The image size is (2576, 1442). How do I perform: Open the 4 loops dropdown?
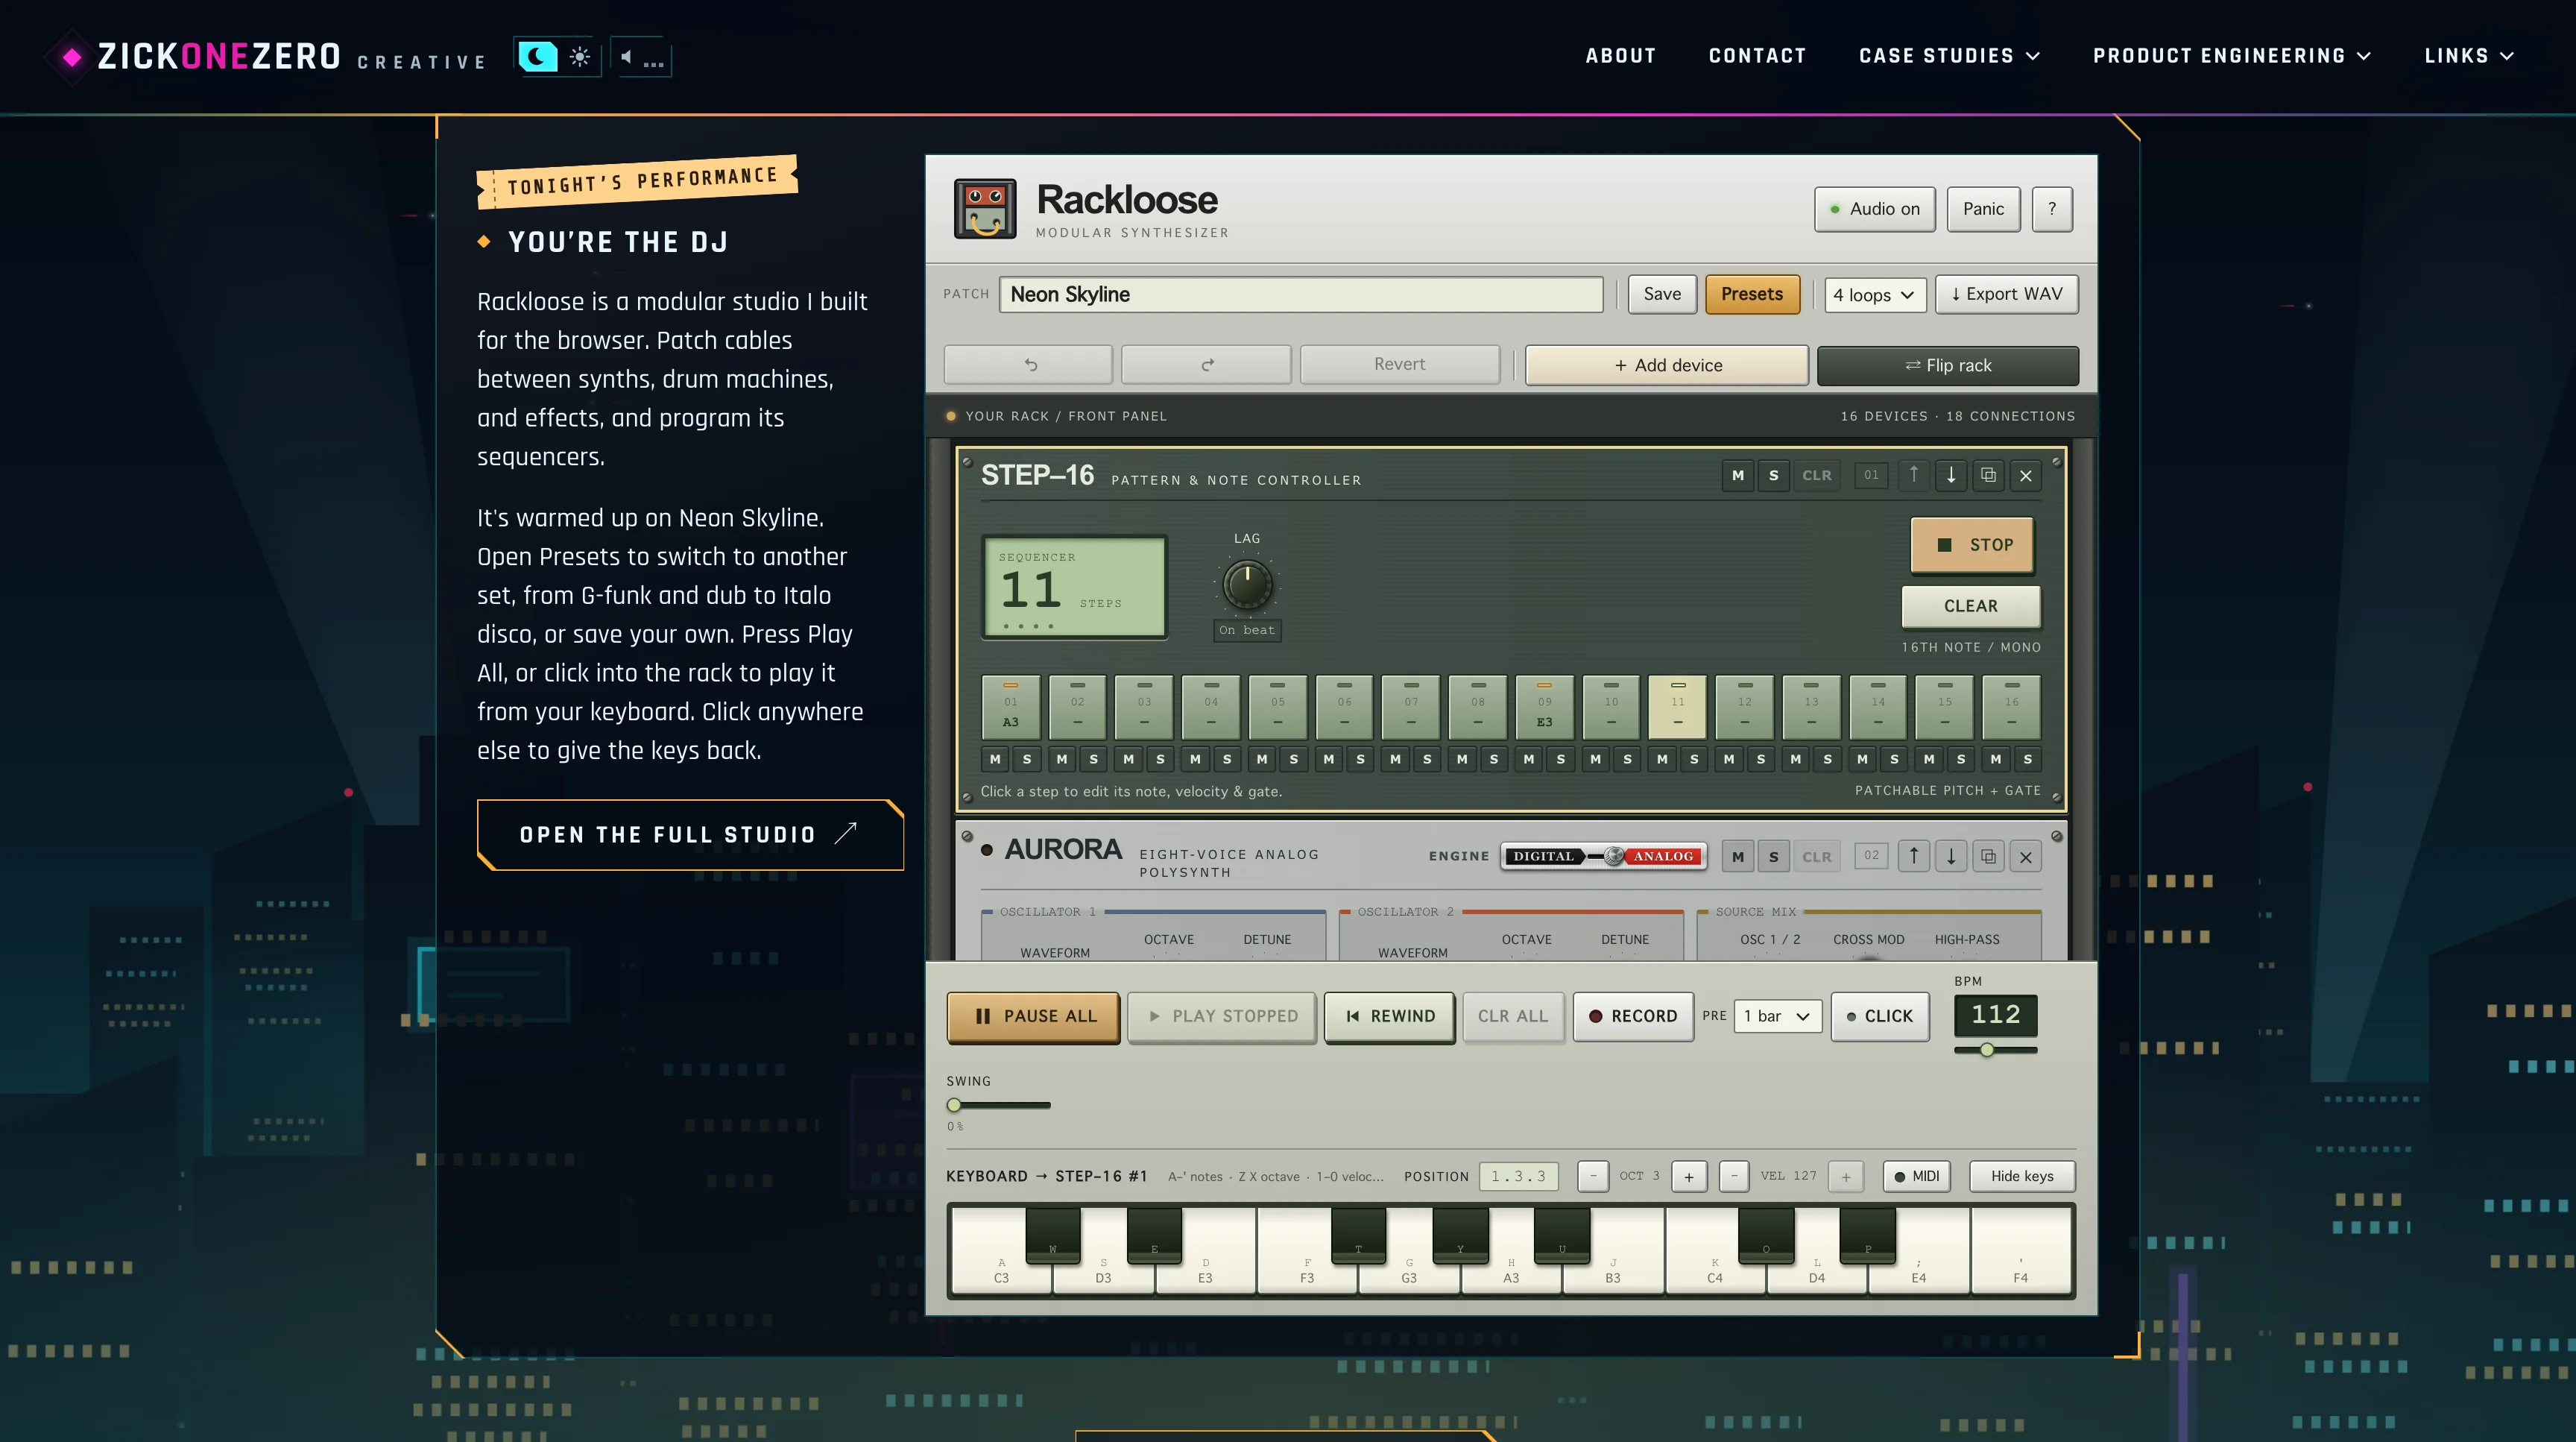pyautogui.click(x=1874, y=295)
